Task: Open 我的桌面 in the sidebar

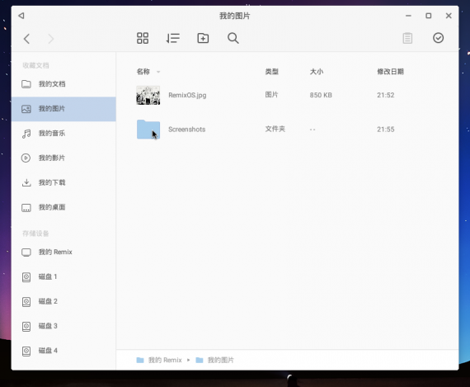Action: 63,207
